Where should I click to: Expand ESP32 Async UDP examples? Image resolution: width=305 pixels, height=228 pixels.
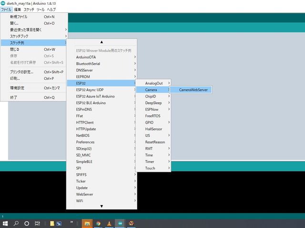pos(102,90)
